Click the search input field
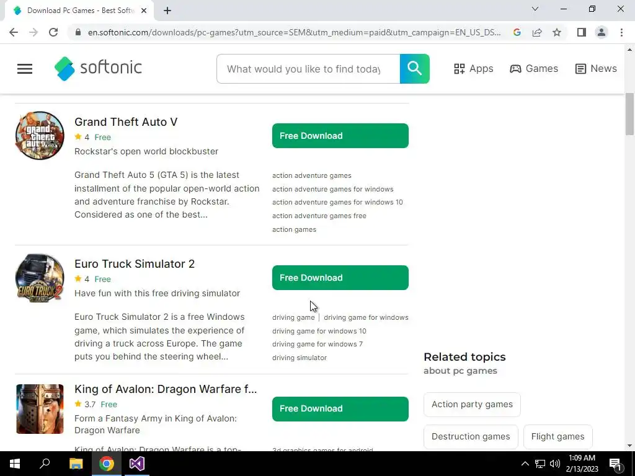Image resolution: width=635 pixels, height=476 pixels. (308, 69)
